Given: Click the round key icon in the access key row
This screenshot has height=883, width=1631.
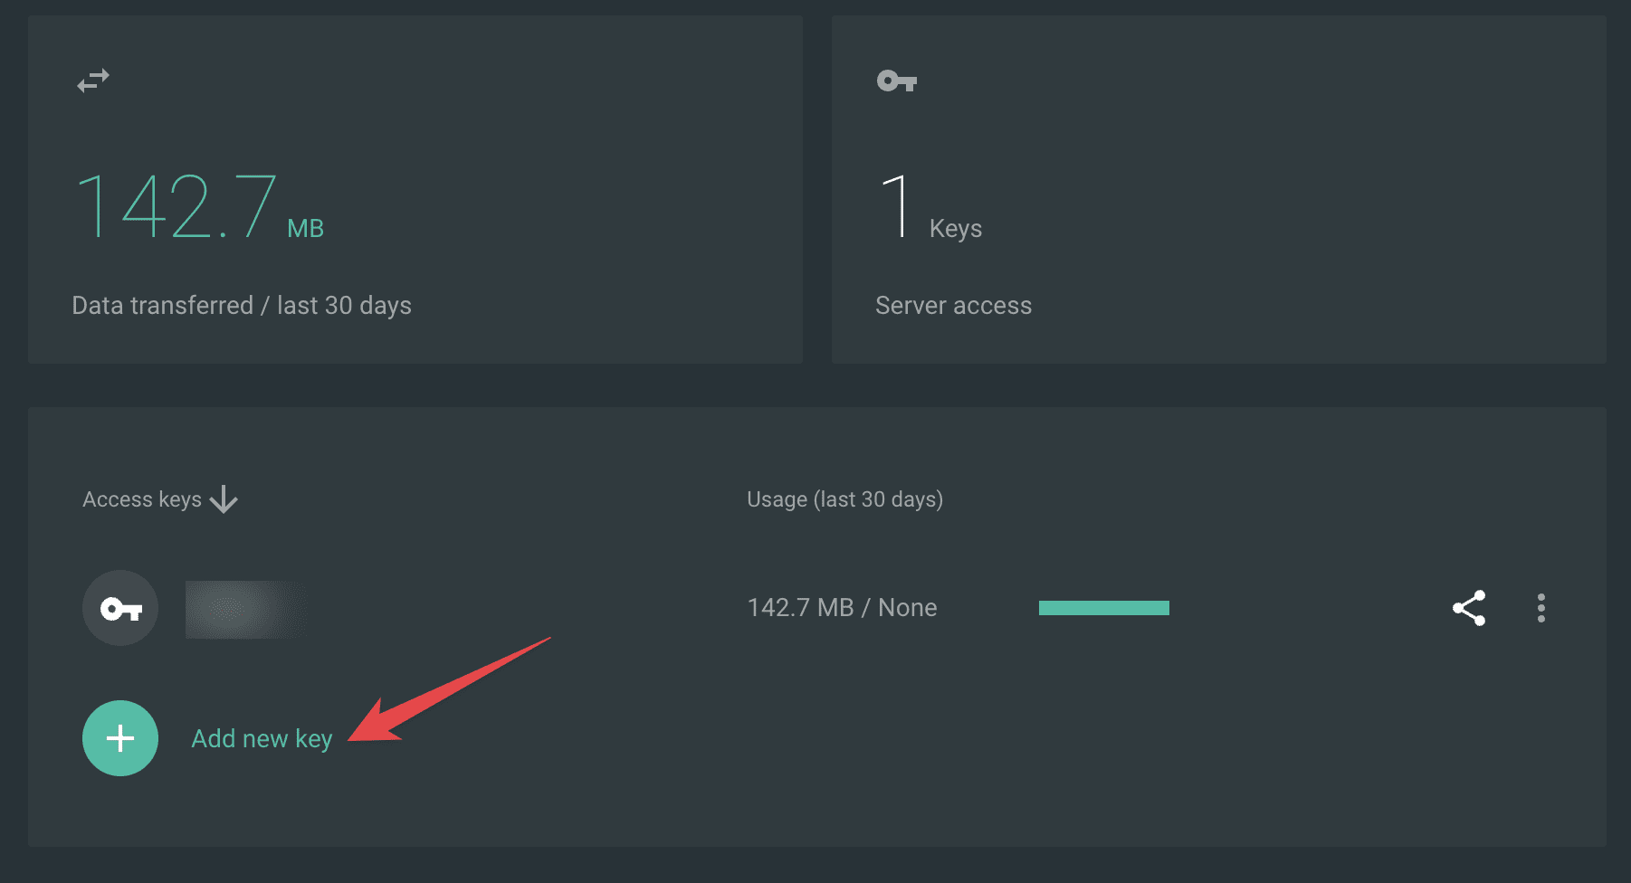Looking at the screenshot, I should coord(120,608).
